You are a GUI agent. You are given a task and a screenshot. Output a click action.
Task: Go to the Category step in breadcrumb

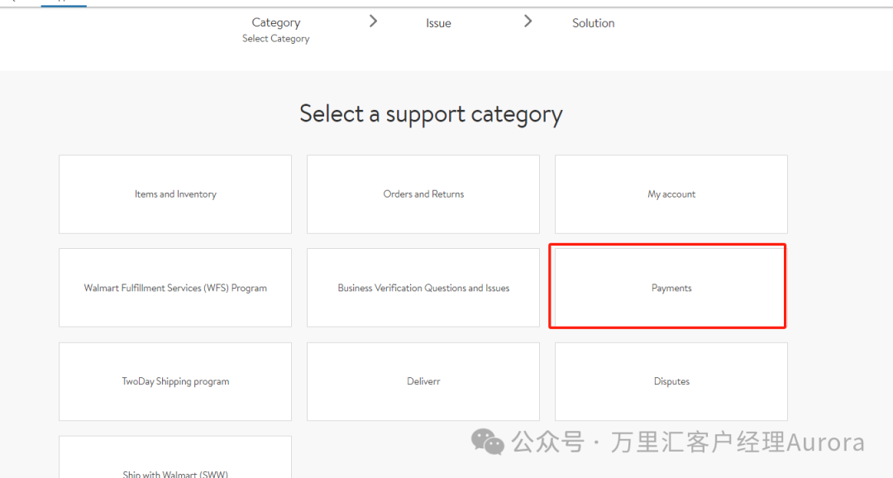point(275,23)
